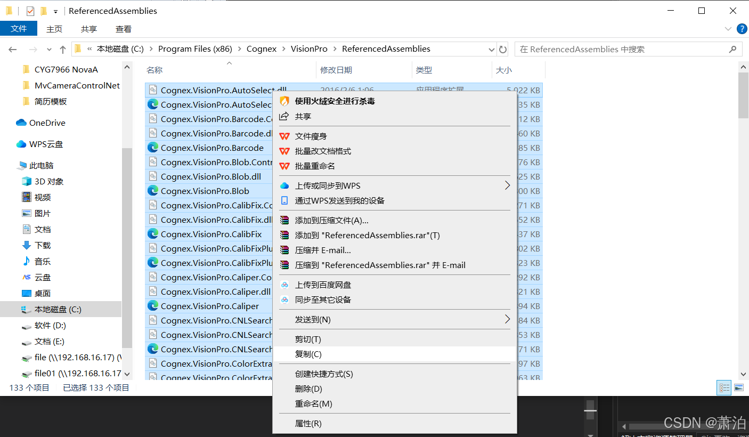
Task: Click the 音乐 music note icon
Action: click(x=27, y=261)
